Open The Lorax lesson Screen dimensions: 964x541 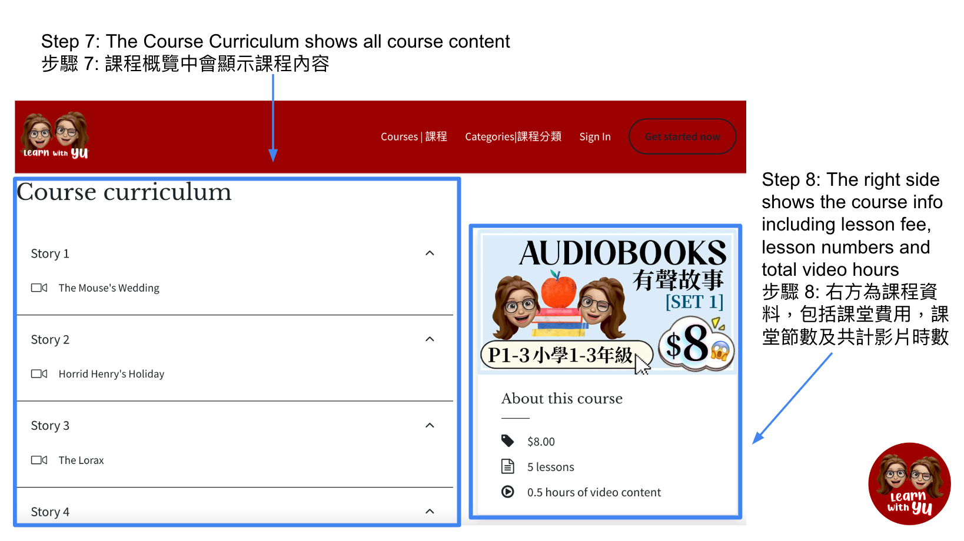click(x=81, y=460)
